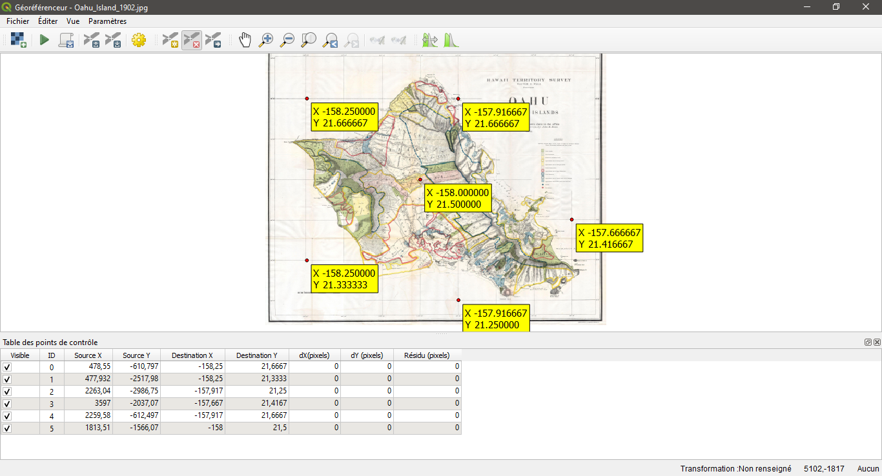This screenshot has height=476, width=882.
Task: Select the Delete point tool
Action: (192, 40)
